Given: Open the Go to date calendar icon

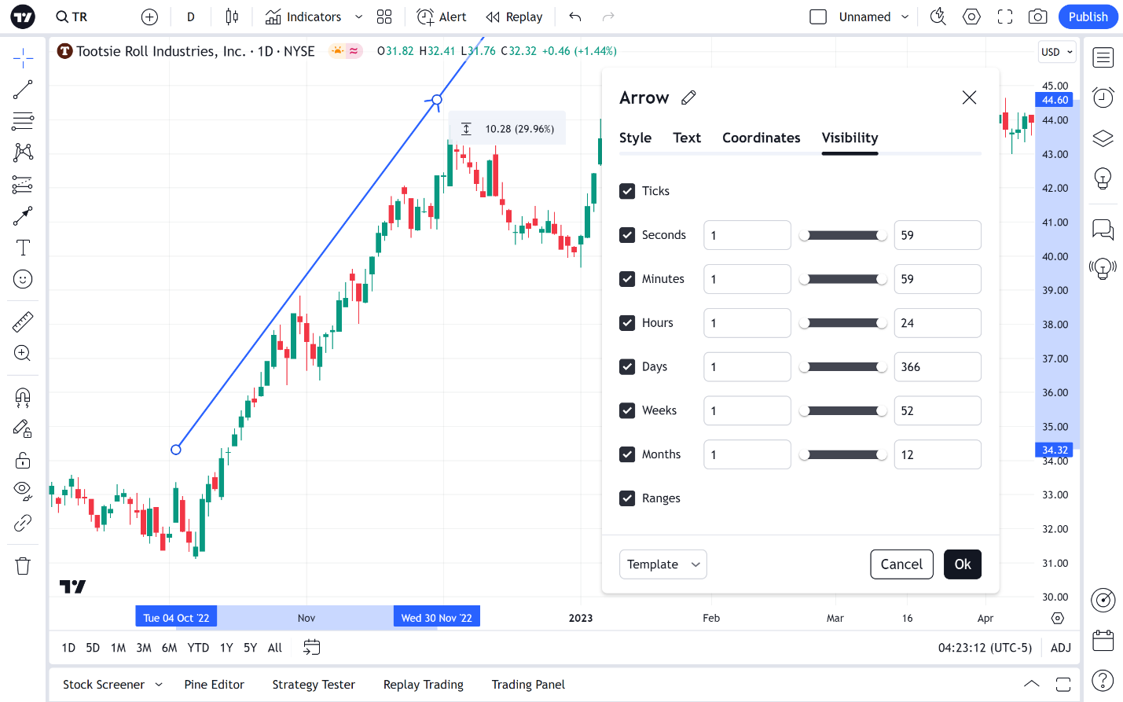Looking at the screenshot, I should click(312, 647).
